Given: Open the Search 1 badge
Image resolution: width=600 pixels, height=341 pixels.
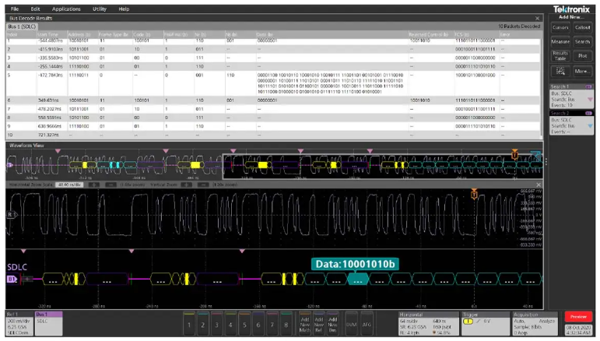Looking at the screenshot, I should point(571,96).
